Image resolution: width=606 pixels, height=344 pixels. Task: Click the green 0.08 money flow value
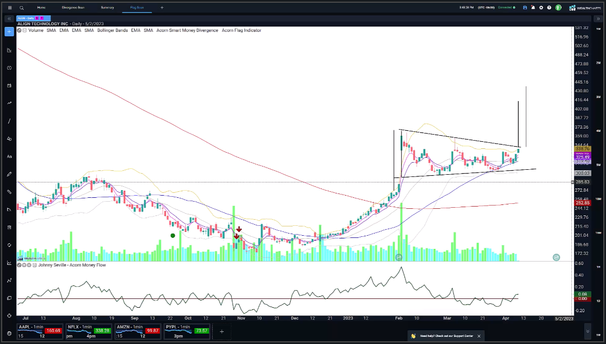pyautogui.click(x=582, y=294)
